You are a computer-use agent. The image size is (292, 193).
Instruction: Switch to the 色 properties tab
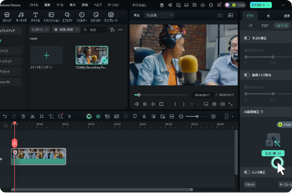coord(268,16)
